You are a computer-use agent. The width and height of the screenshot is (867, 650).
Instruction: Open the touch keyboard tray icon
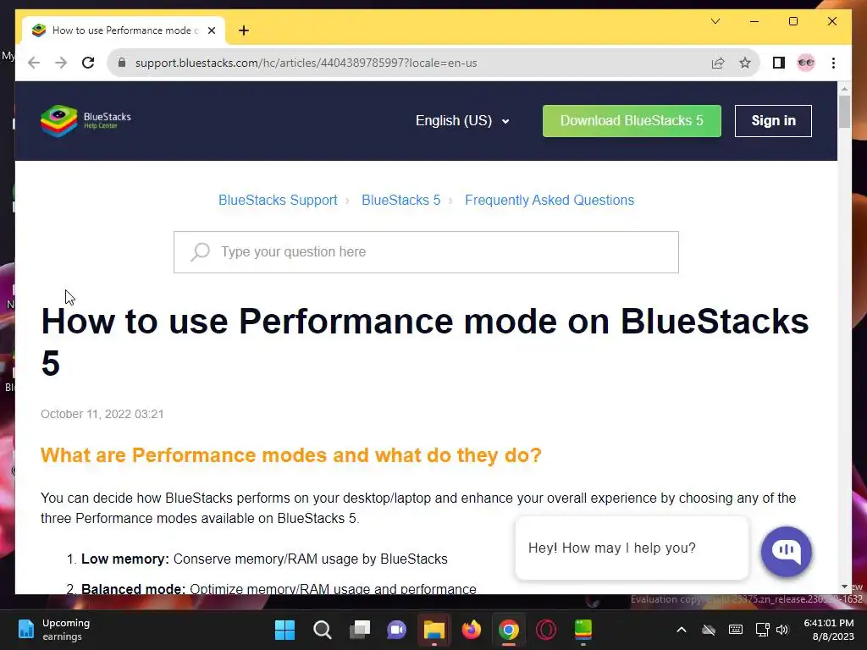pos(736,630)
